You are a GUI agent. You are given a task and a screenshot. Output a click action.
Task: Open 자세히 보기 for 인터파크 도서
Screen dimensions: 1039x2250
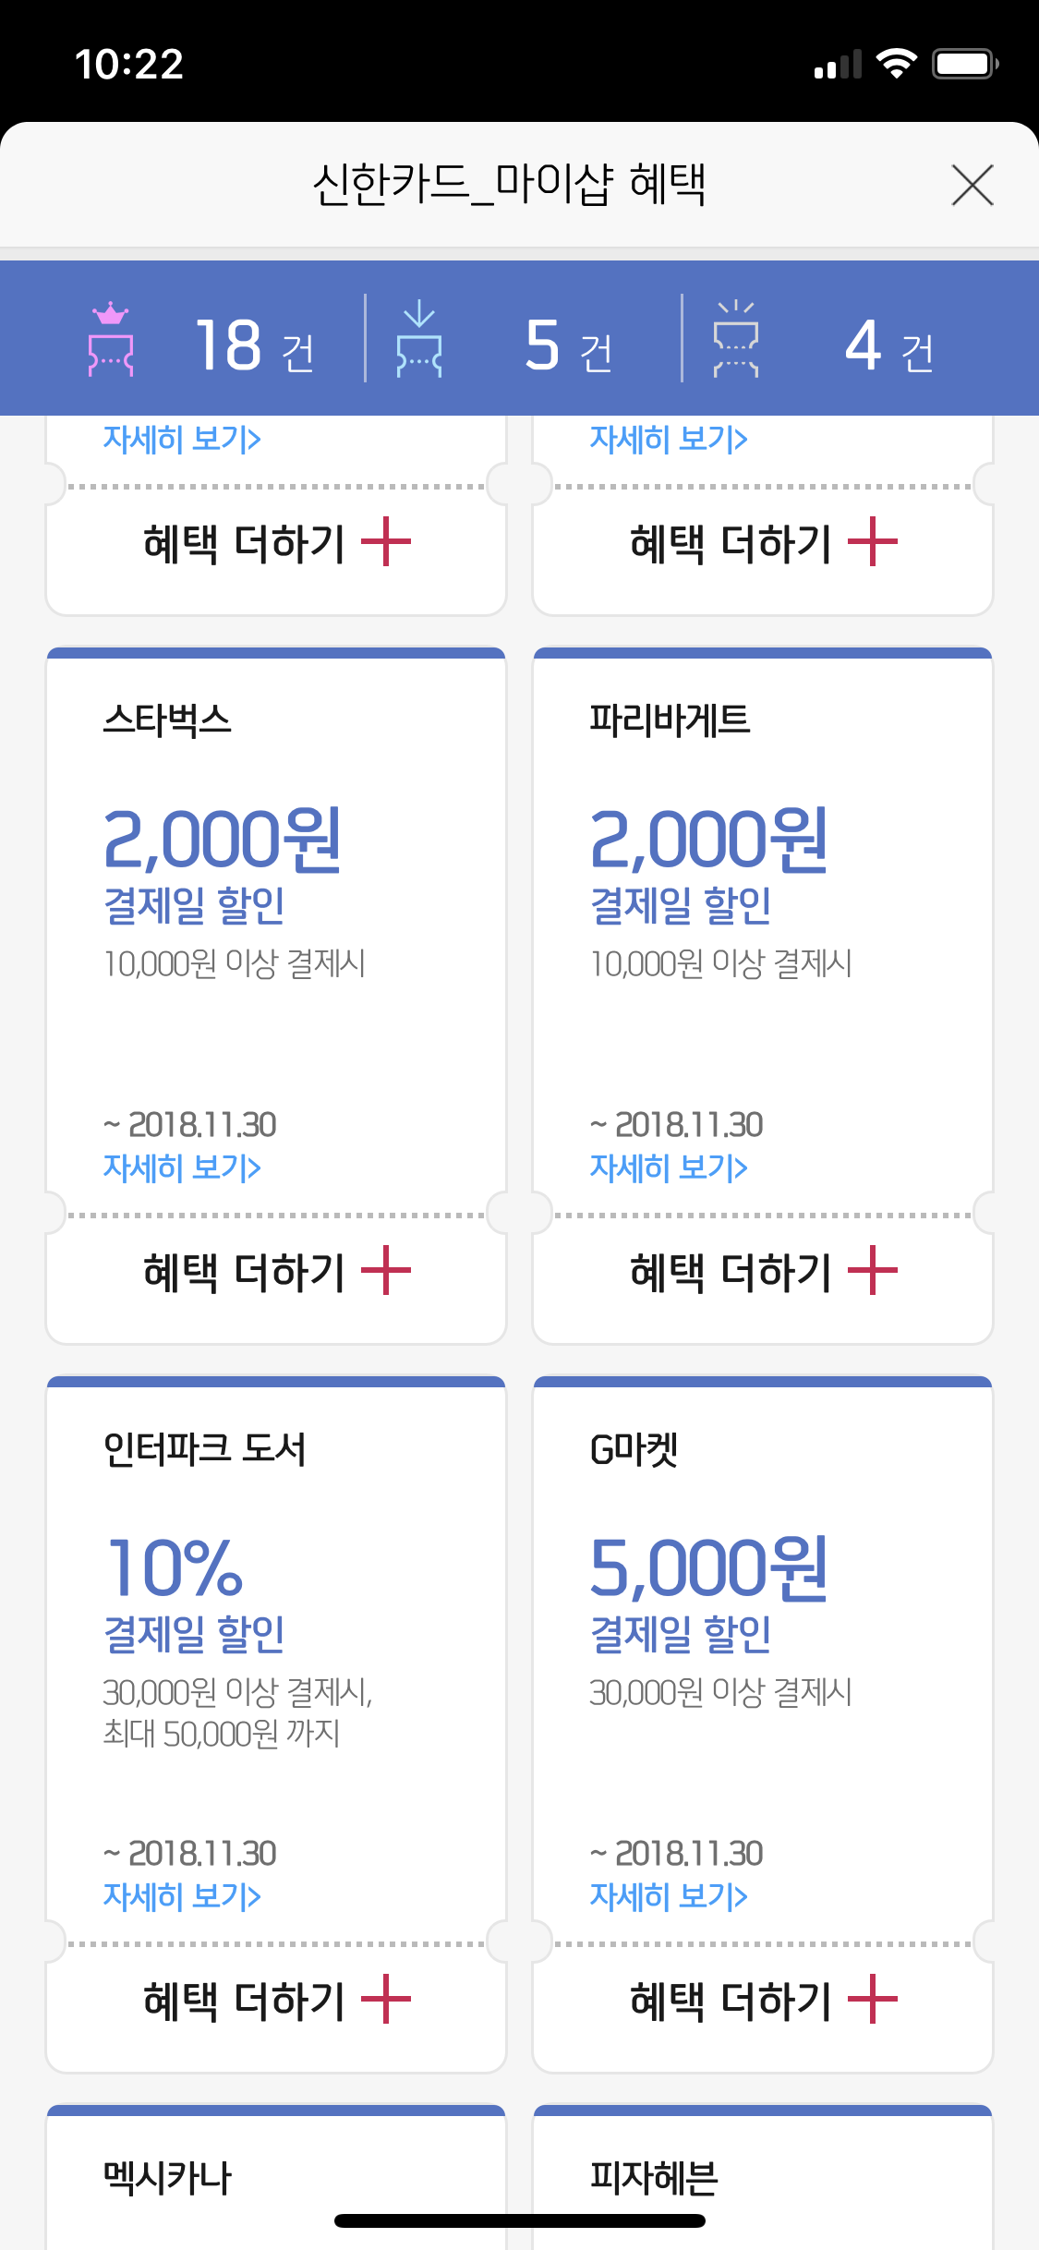coord(182,1897)
